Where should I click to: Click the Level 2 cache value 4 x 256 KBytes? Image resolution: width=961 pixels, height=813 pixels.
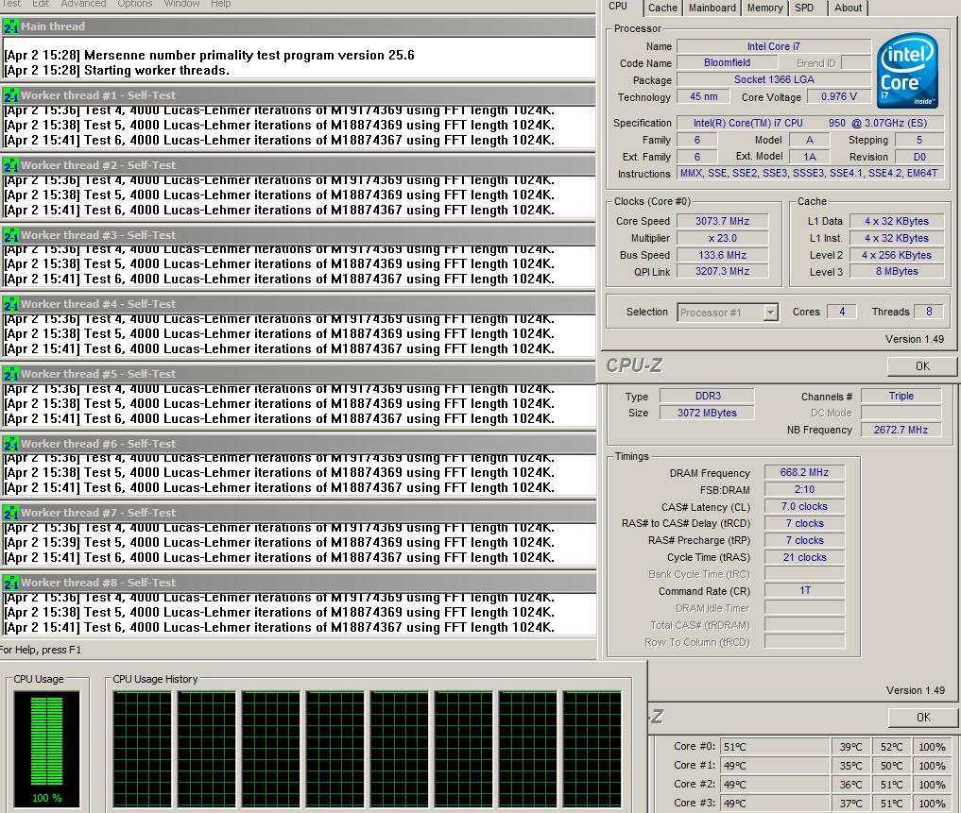click(897, 255)
